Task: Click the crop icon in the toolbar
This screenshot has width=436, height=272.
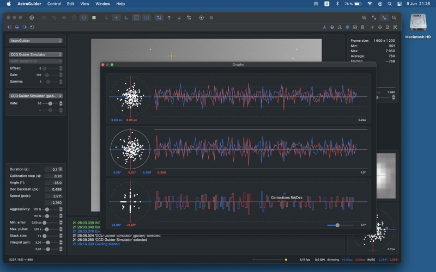Action: pyautogui.click(x=54, y=17)
